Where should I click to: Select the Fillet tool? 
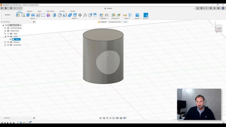pos(60,15)
